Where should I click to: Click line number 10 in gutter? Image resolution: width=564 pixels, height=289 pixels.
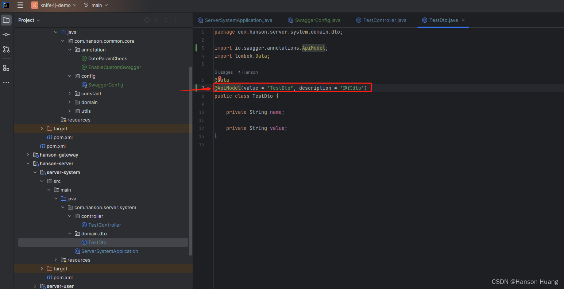(x=201, y=112)
